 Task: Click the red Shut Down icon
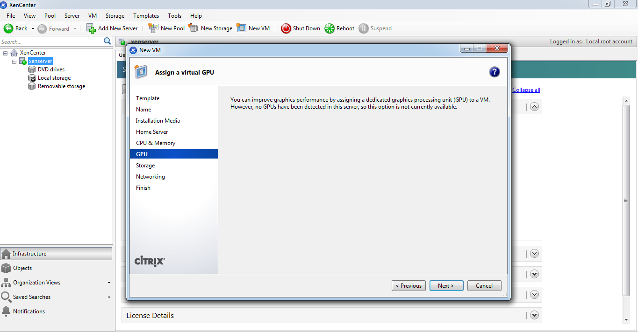click(286, 28)
